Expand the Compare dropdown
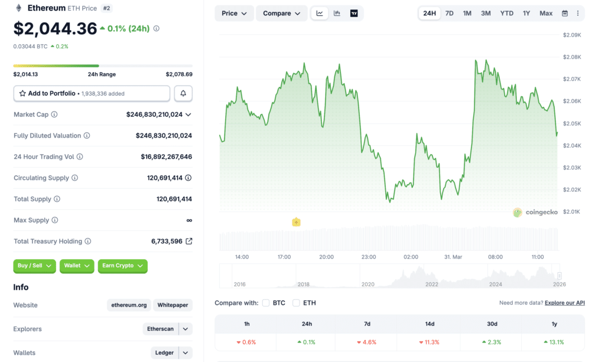The image size is (605, 362). click(x=281, y=13)
